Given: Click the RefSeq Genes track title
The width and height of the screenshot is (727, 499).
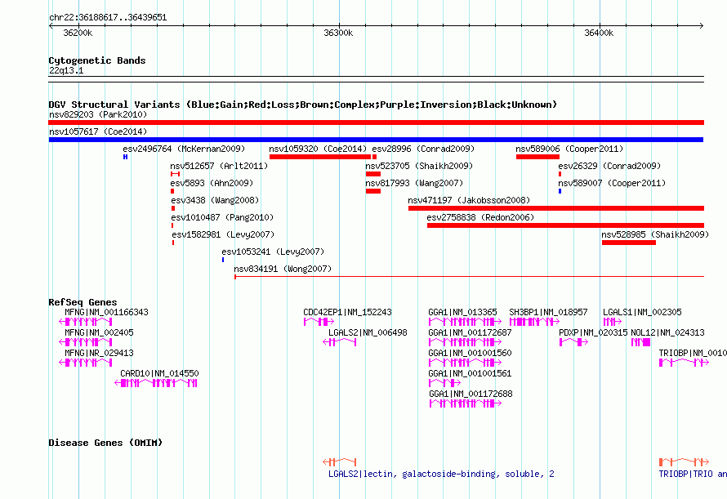Looking at the screenshot, I should [83, 302].
